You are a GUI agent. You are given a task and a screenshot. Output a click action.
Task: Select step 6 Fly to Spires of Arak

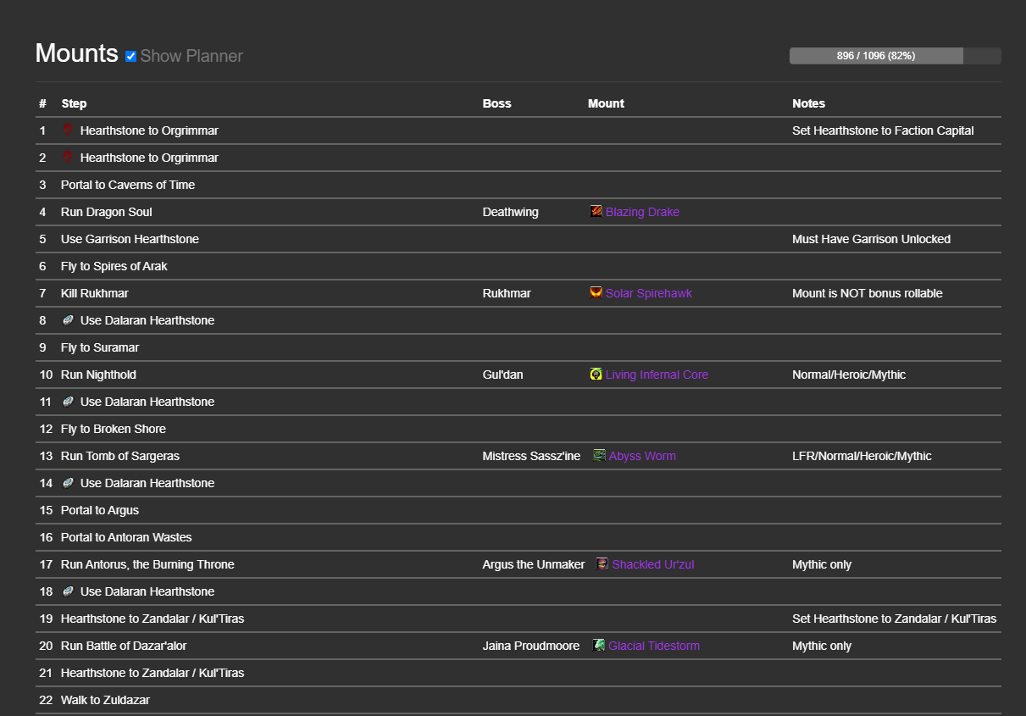coord(114,266)
